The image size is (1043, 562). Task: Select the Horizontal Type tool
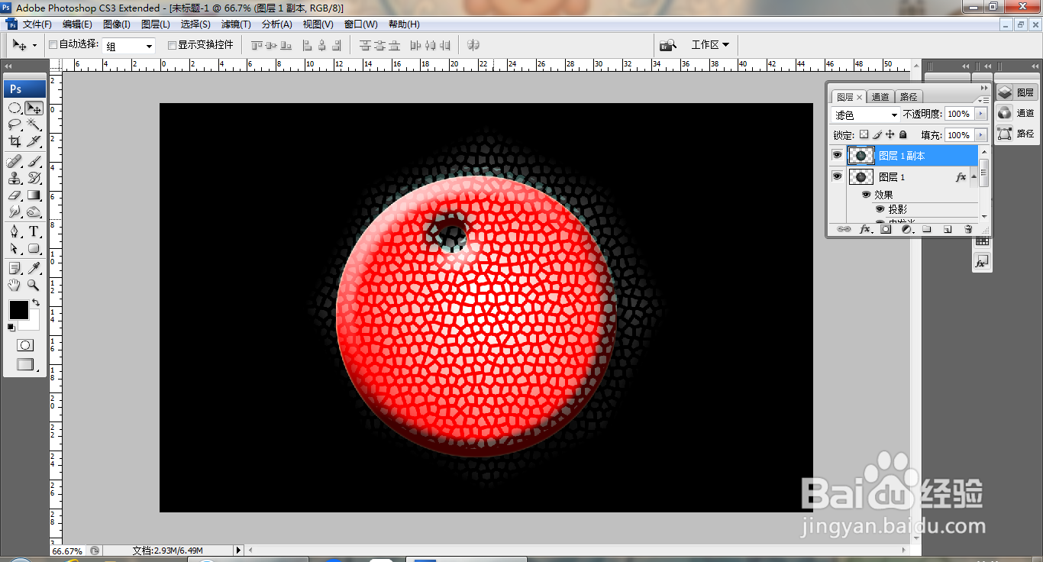(34, 232)
